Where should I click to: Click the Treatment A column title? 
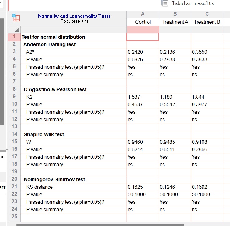[175, 22]
